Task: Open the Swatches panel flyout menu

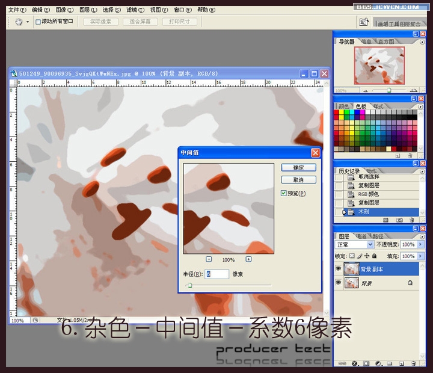Action: (420, 106)
